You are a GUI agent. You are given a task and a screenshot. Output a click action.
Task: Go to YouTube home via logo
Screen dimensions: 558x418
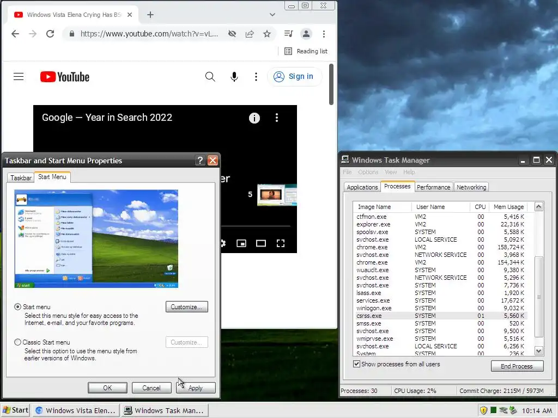click(x=64, y=77)
